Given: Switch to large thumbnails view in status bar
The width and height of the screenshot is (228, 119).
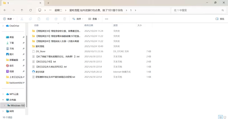Looking at the screenshot, I should 225,117.
